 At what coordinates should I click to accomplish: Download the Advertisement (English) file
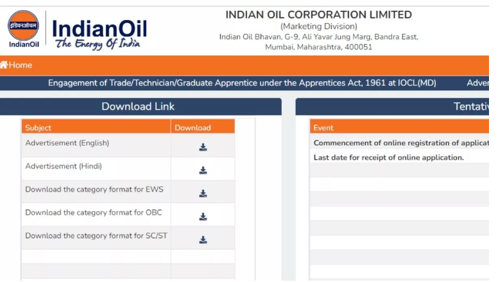[x=203, y=147]
